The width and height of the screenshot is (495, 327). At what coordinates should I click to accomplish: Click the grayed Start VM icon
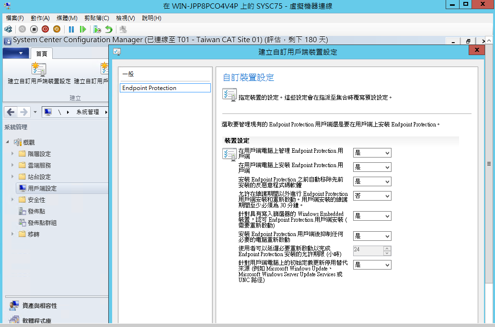(x=22, y=29)
